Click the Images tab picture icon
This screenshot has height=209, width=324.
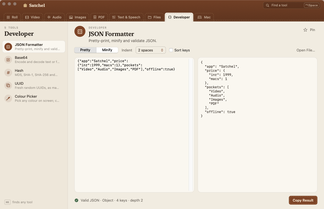coord(71,17)
